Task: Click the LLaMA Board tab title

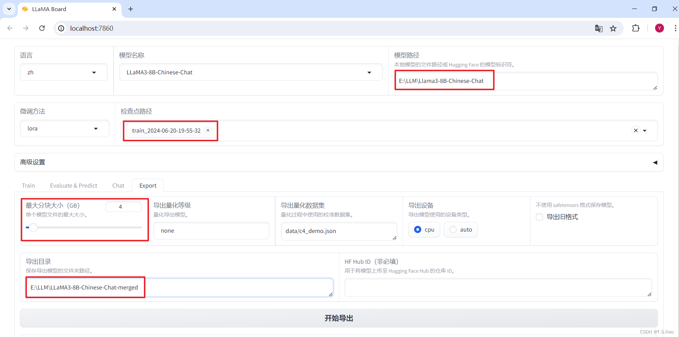Action: (49, 9)
